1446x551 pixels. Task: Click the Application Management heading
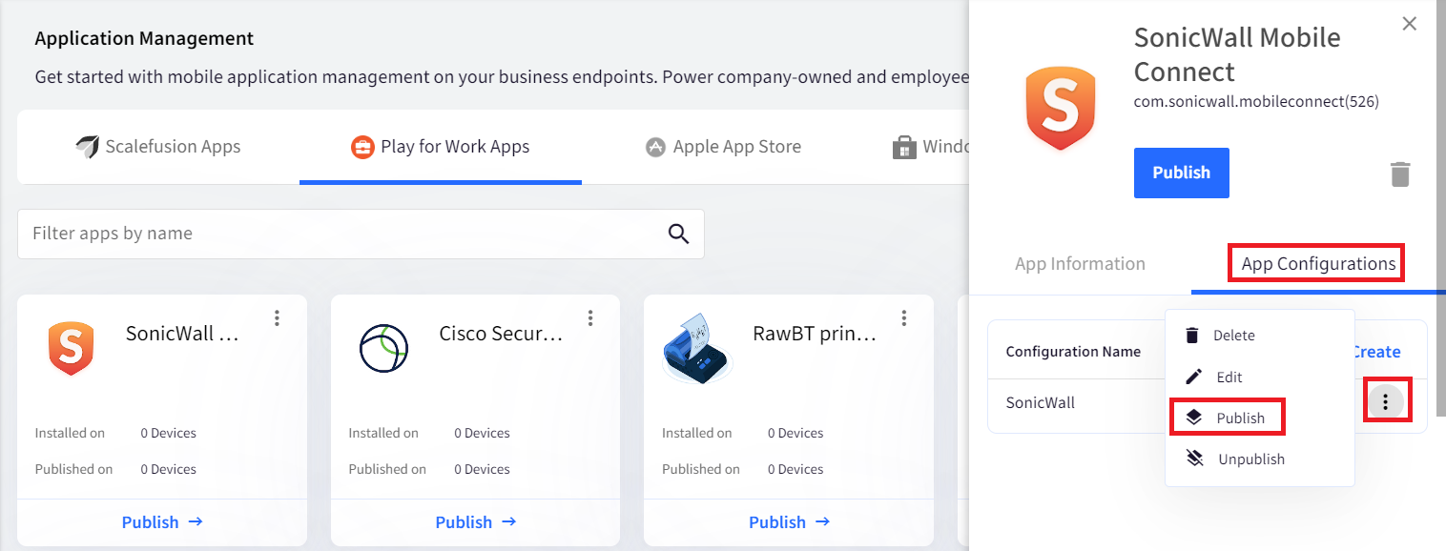pyautogui.click(x=144, y=39)
